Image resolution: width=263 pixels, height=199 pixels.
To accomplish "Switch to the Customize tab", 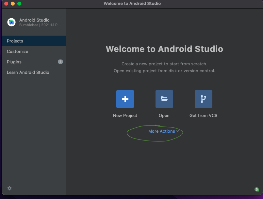I will pyautogui.click(x=34, y=51).
